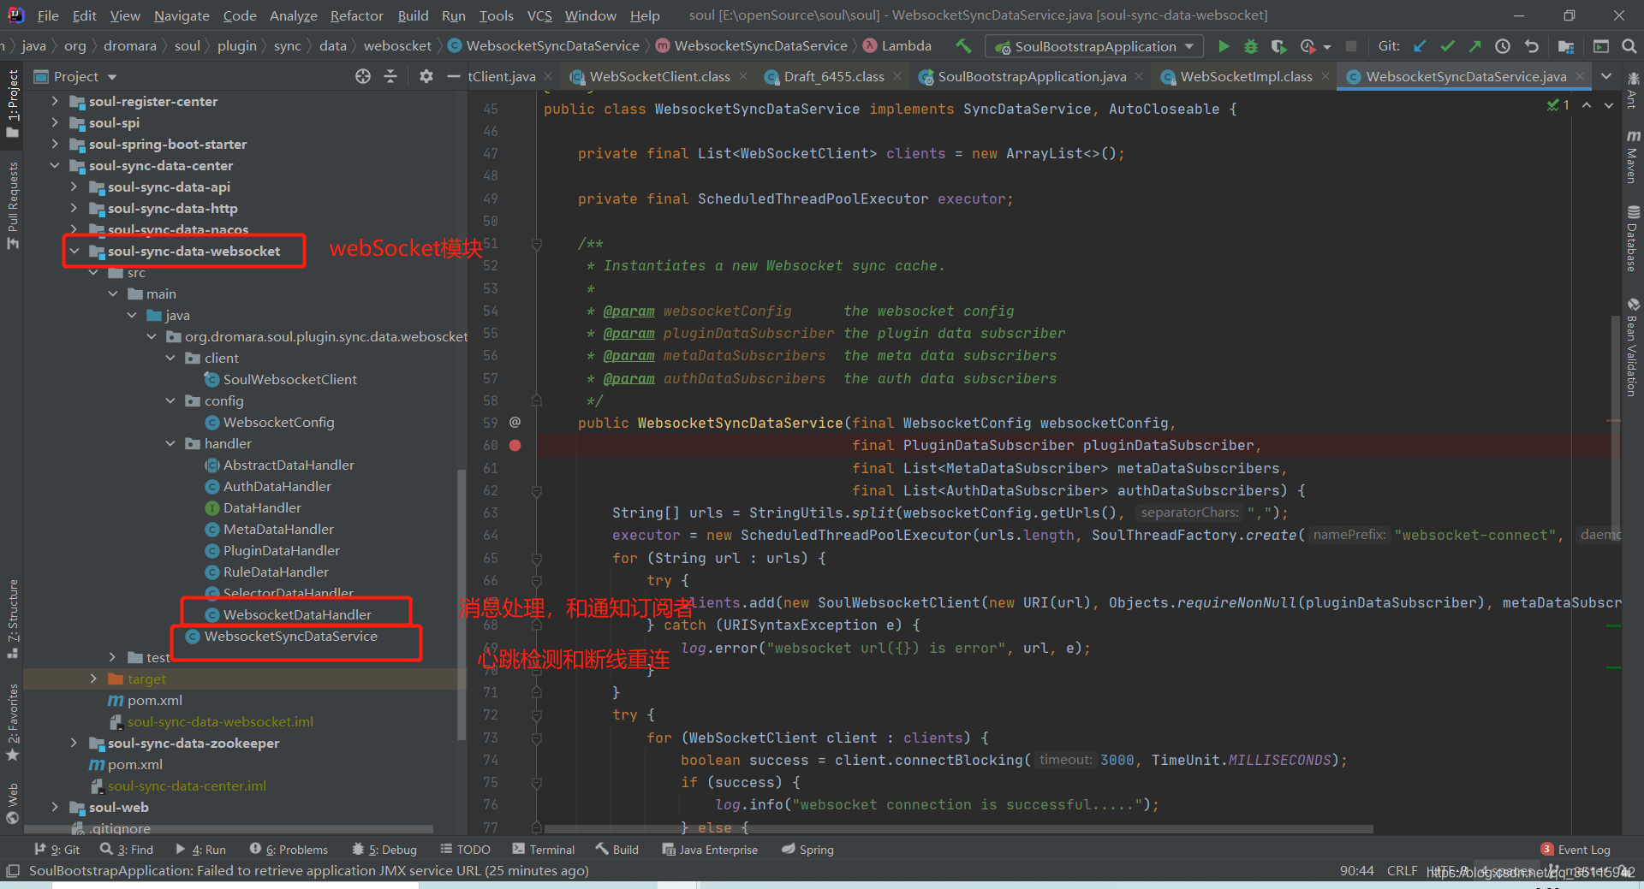Switch to Draft_6455.class tab
The image size is (1644, 889).
(834, 76)
